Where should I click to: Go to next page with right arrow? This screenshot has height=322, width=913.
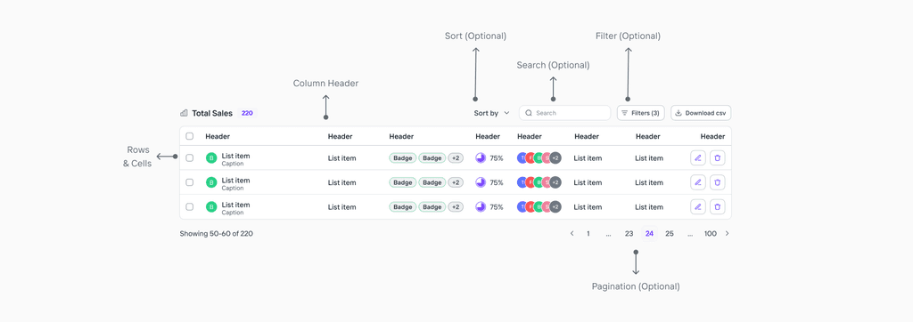click(727, 234)
